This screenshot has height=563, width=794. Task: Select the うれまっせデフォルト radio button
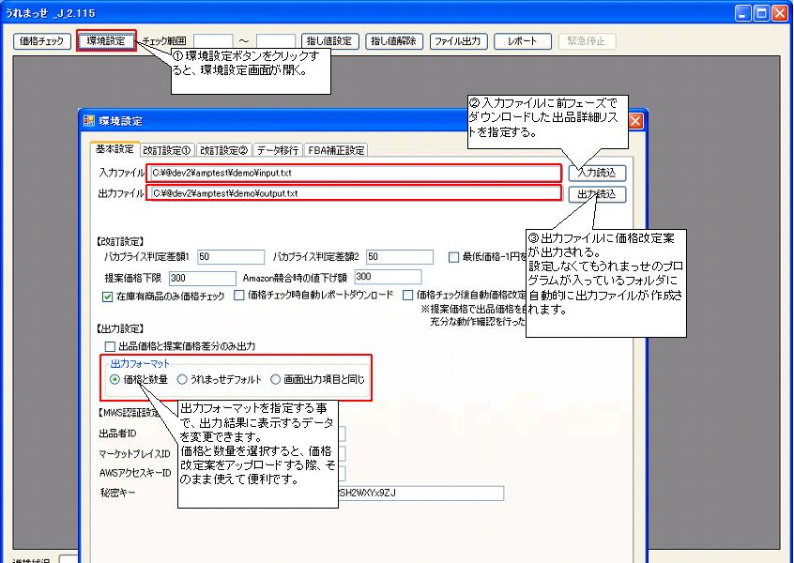click(183, 380)
